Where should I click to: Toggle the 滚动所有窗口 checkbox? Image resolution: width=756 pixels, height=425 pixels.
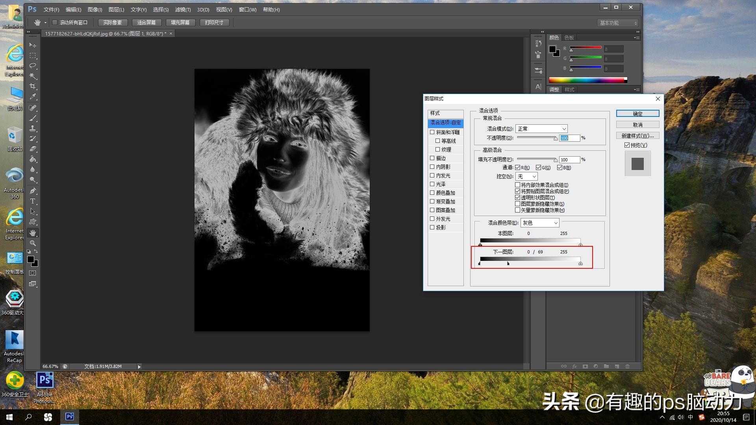pyautogui.click(x=55, y=22)
